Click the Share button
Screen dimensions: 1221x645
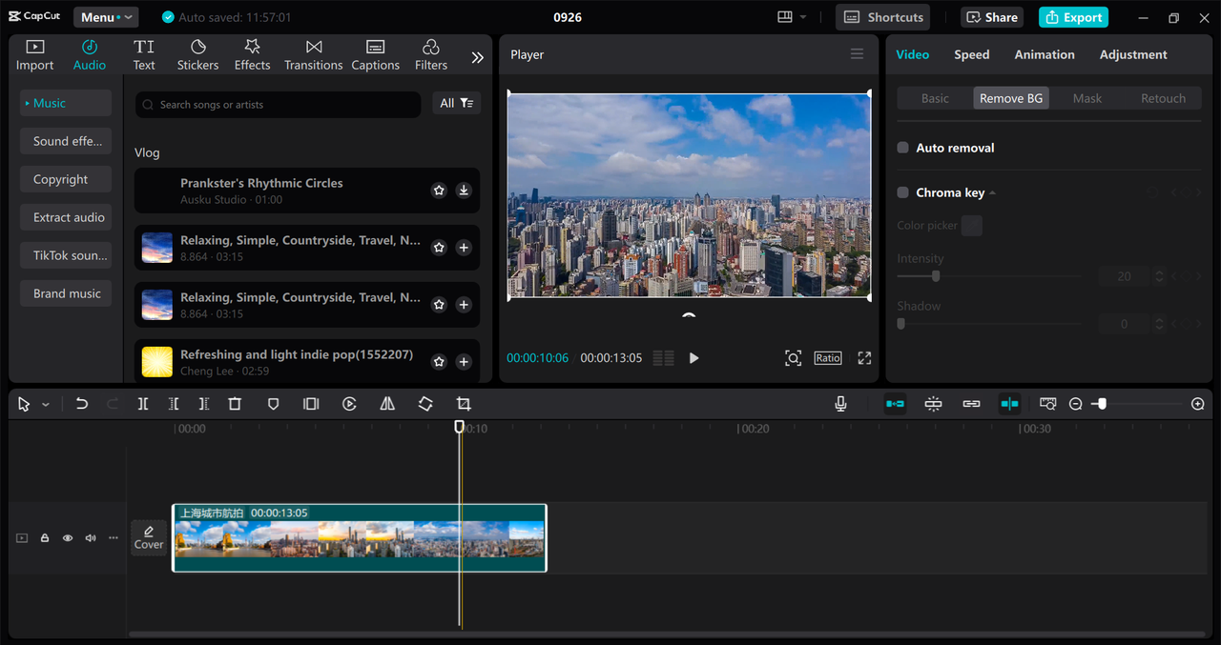[991, 17]
